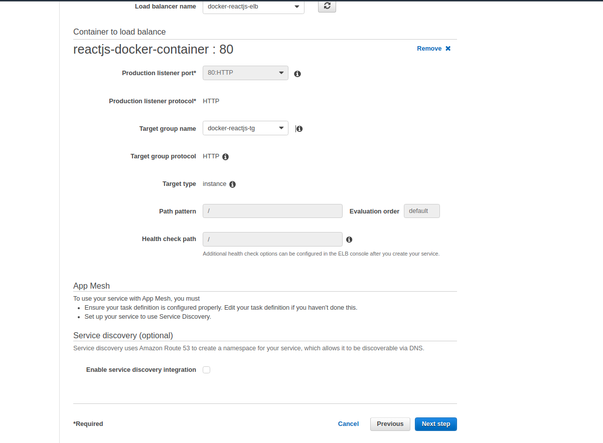Show info for Production listener port

(x=297, y=74)
